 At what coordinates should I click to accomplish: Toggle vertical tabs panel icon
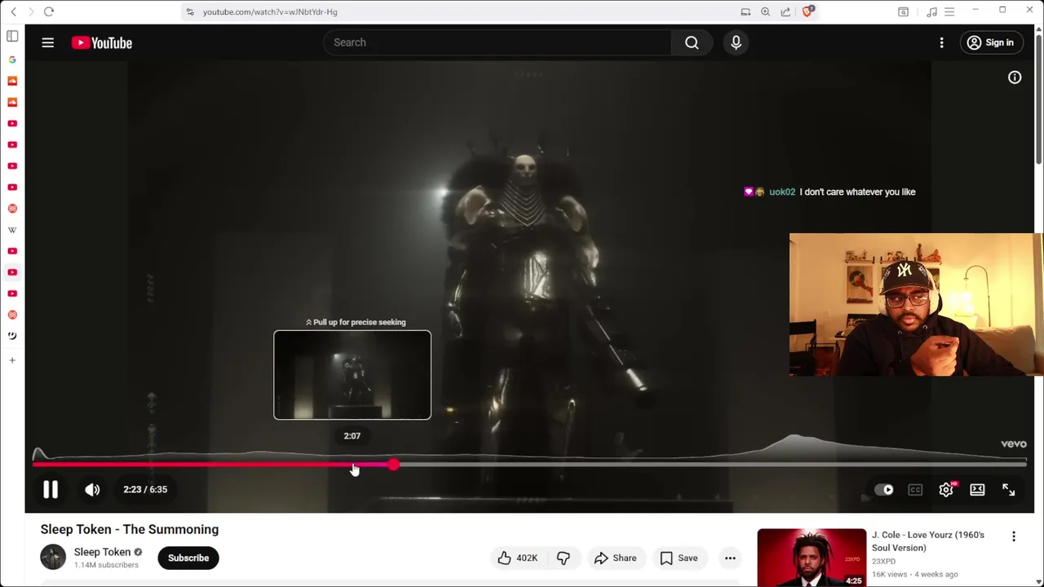(12, 36)
